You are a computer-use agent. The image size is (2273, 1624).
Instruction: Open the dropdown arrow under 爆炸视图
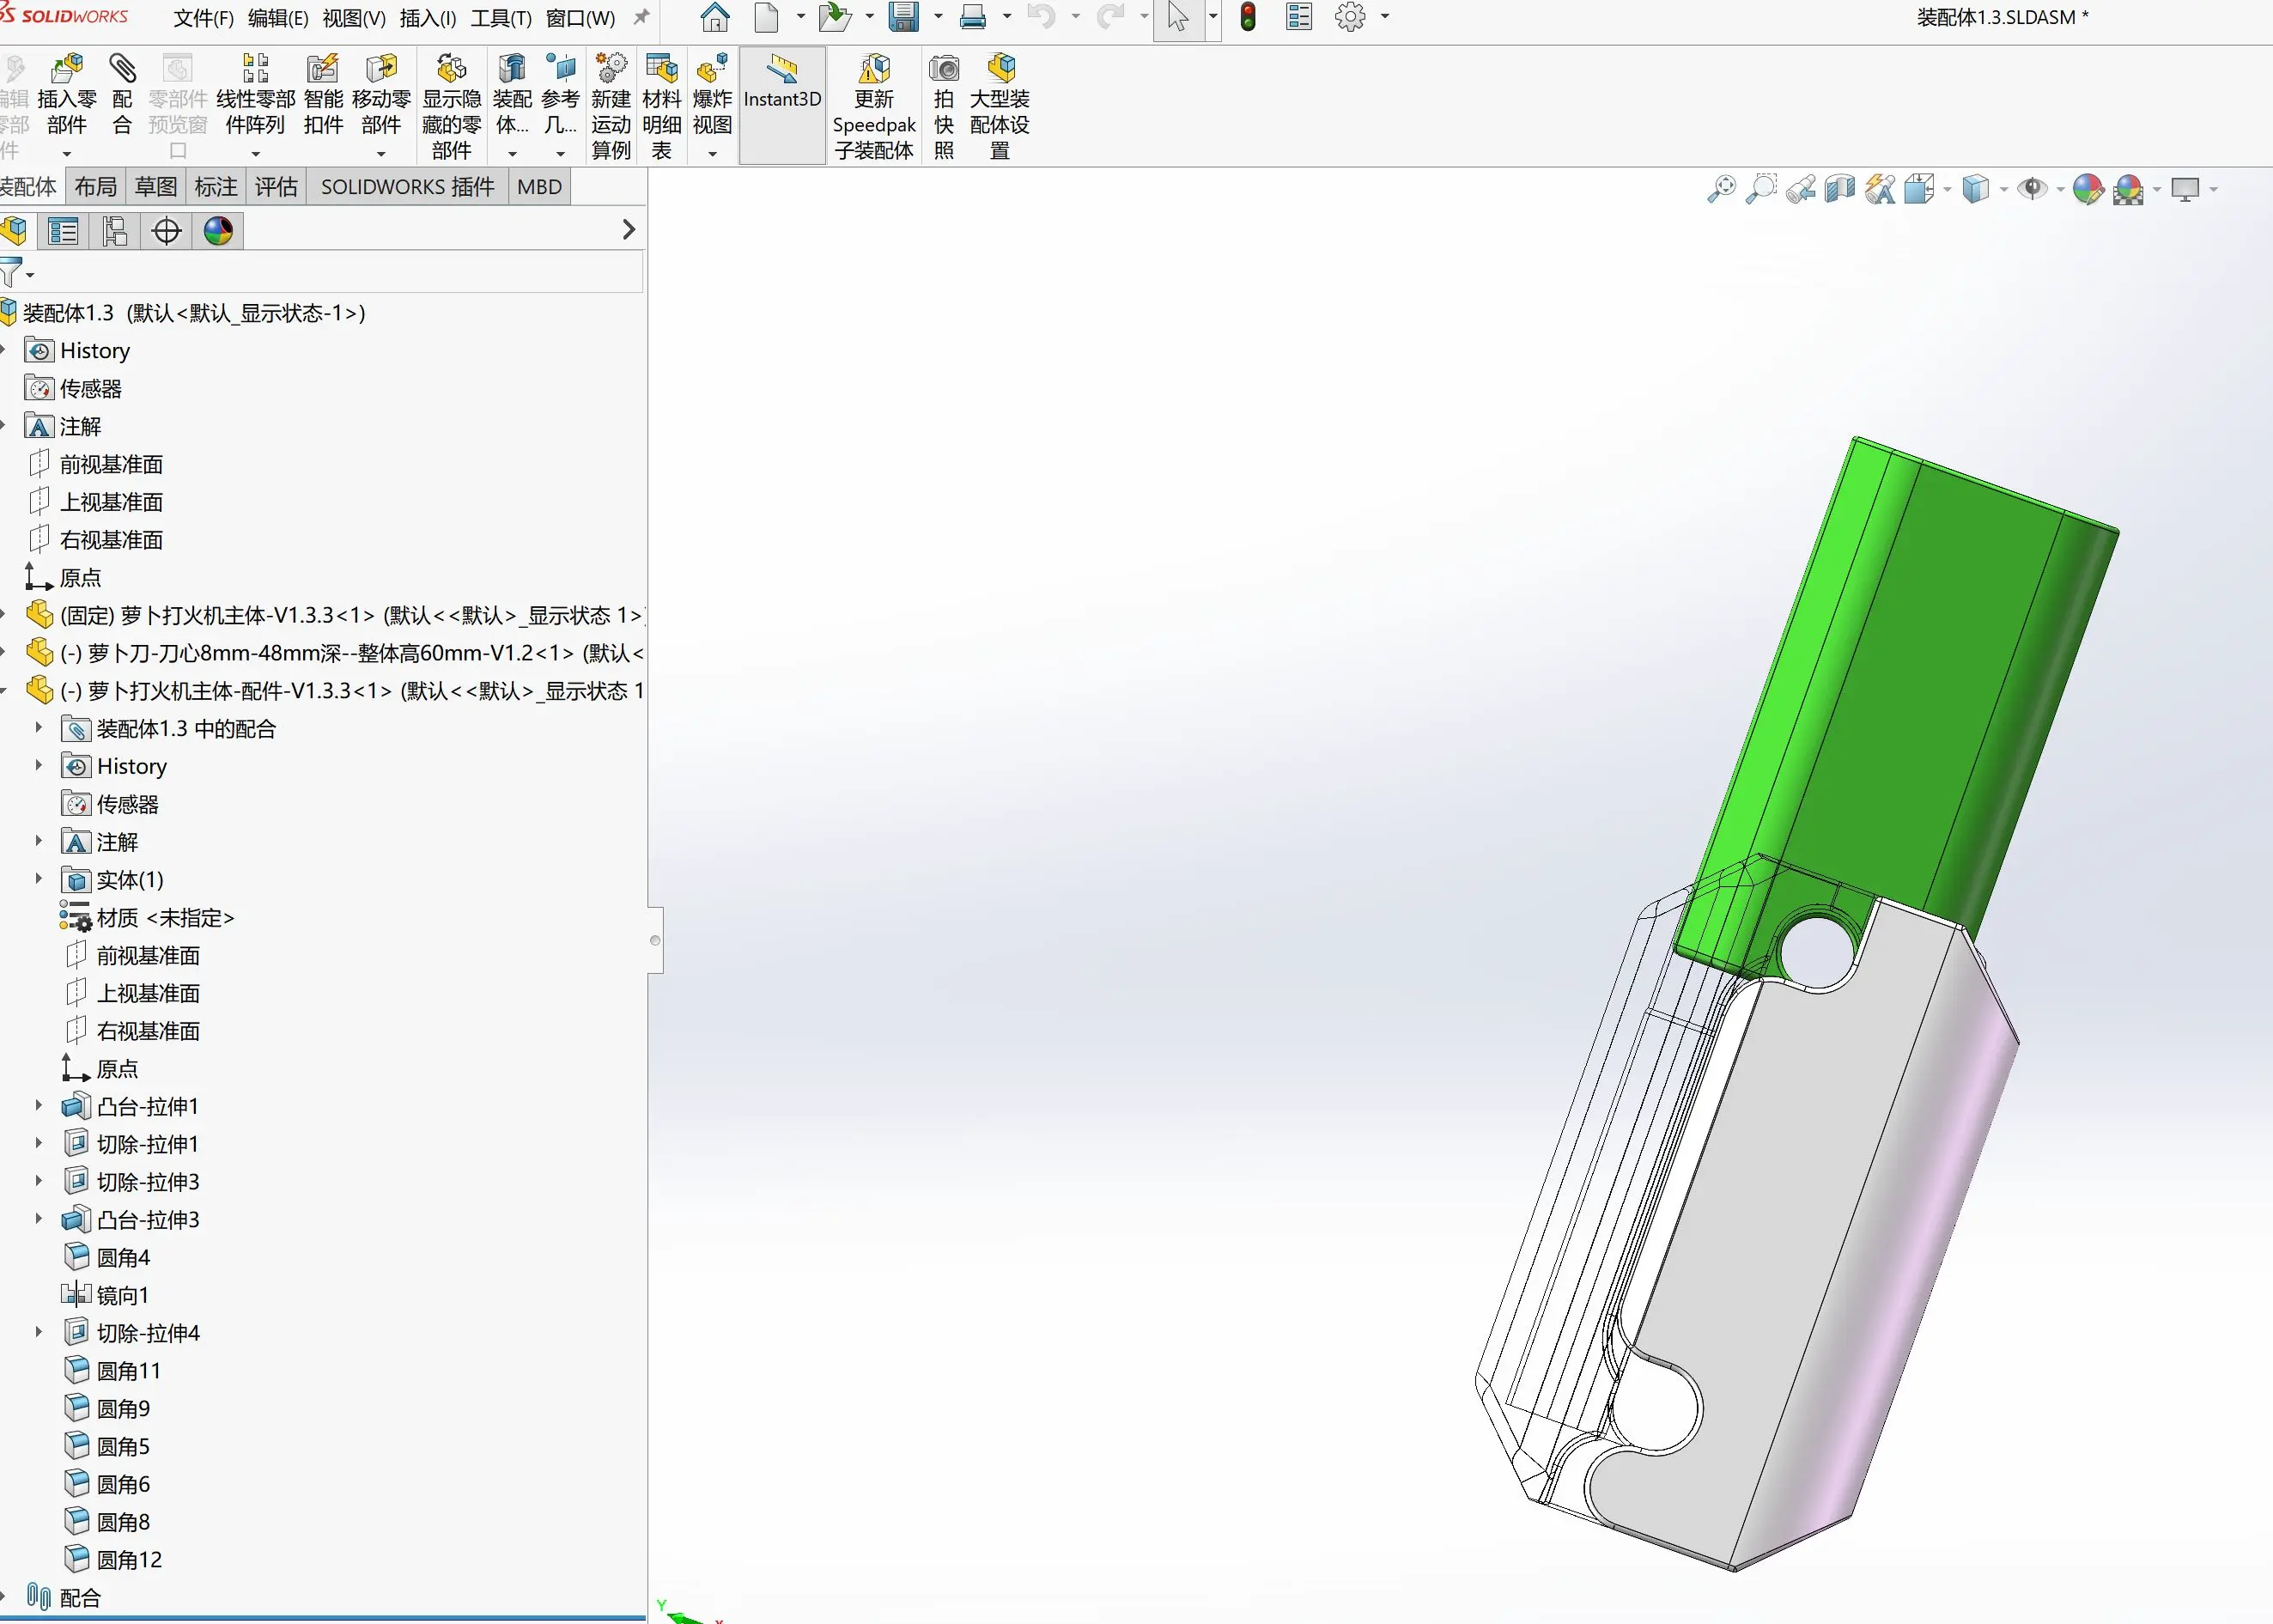click(712, 154)
